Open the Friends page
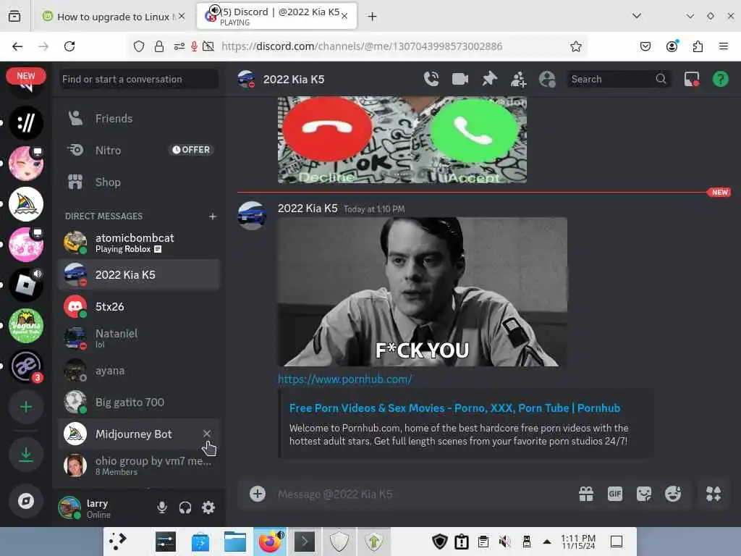 click(139, 118)
